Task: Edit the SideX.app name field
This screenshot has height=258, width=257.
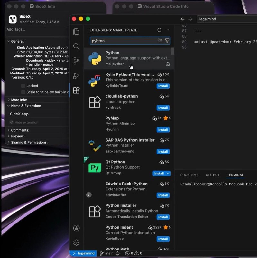Action: (x=38, y=114)
